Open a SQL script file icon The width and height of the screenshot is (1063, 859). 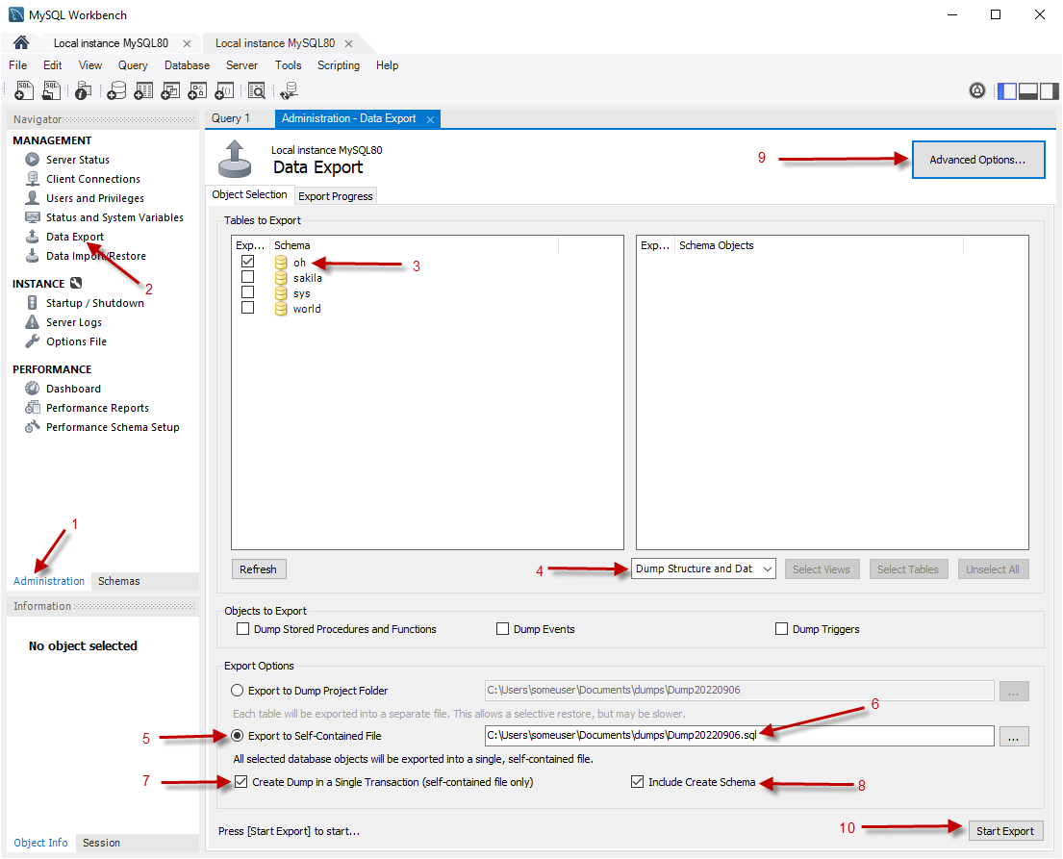[52, 90]
